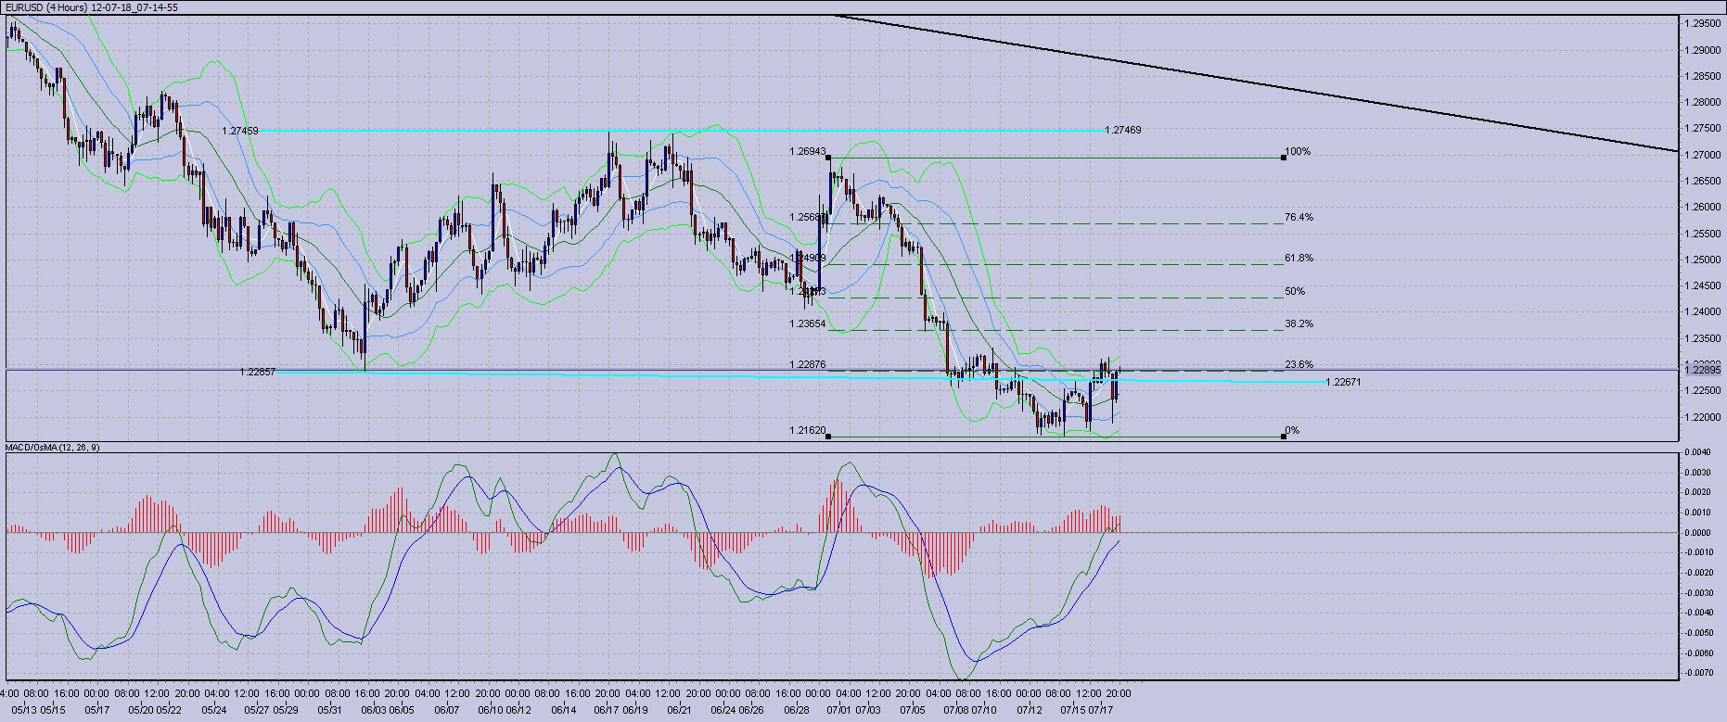Click the 1.21620 Fibonacci bottom-left anchor handle
This screenshot has width=1727, height=722.
coord(828,437)
